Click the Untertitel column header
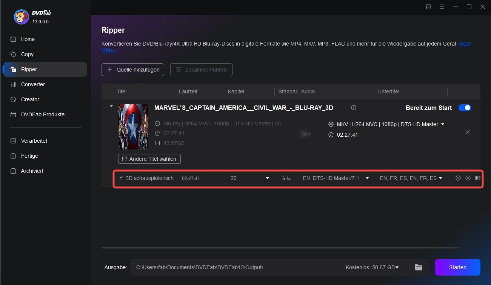Image resolution: width=491 pixels, height=285 pixels. point(389,91)
